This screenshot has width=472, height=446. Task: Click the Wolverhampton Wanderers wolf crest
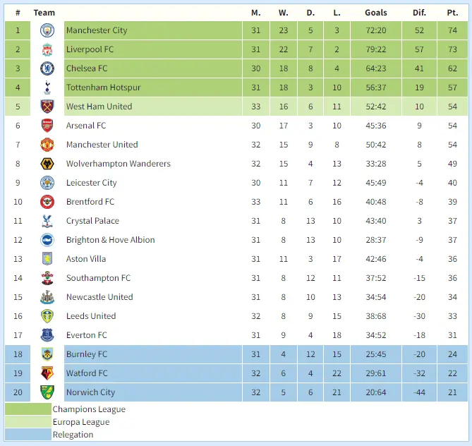pyautogui.click(x=47, y=164)
